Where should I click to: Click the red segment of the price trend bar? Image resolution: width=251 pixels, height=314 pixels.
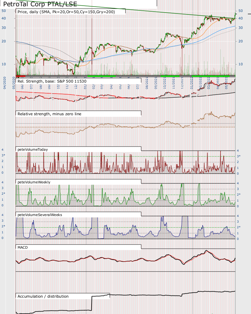pos(21,76)
